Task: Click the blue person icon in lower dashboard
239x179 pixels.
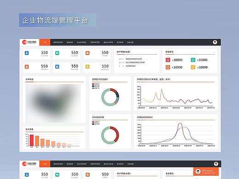Action: pos(27,174)
